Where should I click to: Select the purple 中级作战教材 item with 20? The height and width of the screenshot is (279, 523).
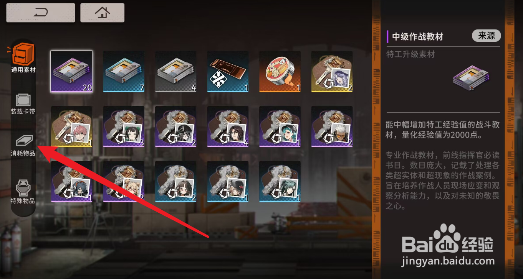71,72
